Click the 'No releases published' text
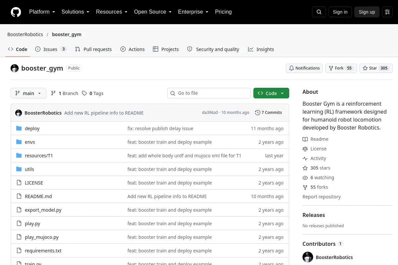 pyautogui.click(x=323, y=226)
